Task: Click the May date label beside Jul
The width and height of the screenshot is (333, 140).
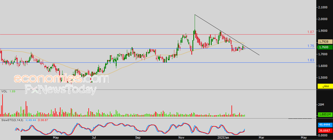Action: coord(56,138)
